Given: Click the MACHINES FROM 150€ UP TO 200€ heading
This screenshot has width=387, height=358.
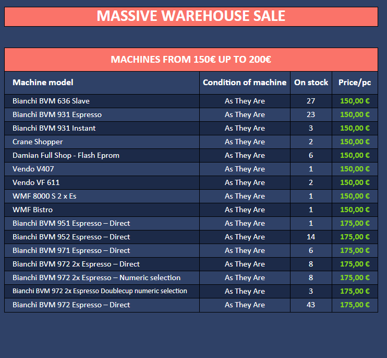Looking at the screenshot, I should 191,60.
